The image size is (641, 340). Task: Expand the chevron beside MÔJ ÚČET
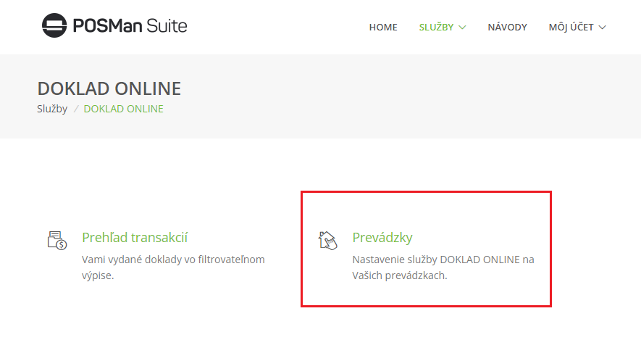click(602, 28)
